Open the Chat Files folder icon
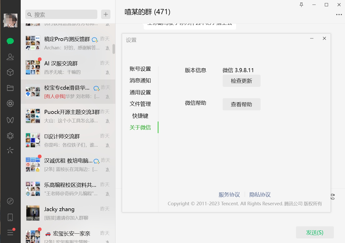The image size is (345, 243). pos(10,88)
